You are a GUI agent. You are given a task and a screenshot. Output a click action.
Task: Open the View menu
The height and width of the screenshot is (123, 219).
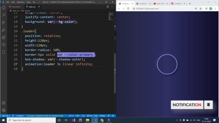point(28,2)
